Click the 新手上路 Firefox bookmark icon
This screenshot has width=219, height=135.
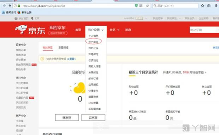click(19, 12)
